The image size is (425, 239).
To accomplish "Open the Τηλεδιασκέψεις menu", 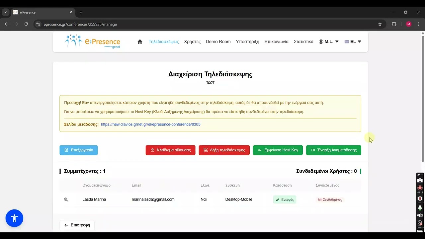I will 164,41.
